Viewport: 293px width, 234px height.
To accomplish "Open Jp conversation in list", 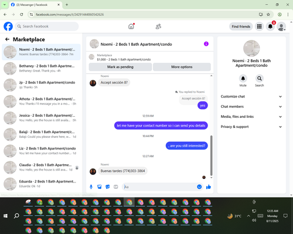I will (41, 85).
